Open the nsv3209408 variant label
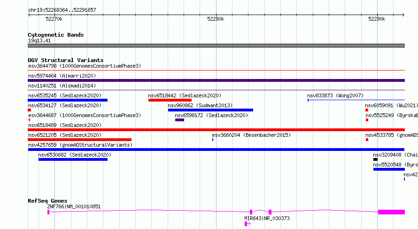418x229 pixels. (395, 155)
